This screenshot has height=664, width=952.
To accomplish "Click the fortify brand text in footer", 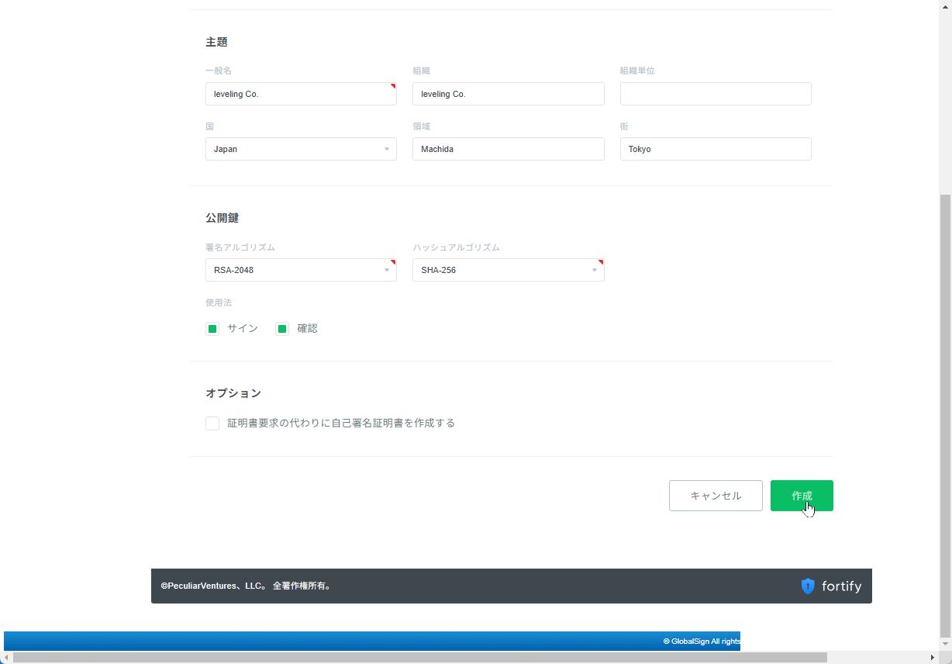I will [x=841, y=586].
